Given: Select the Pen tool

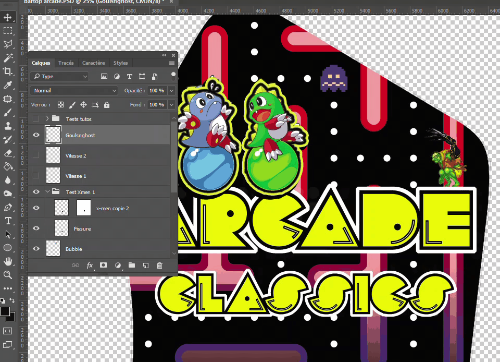Looking at the screenshot, I should click(x=8, y=208).
